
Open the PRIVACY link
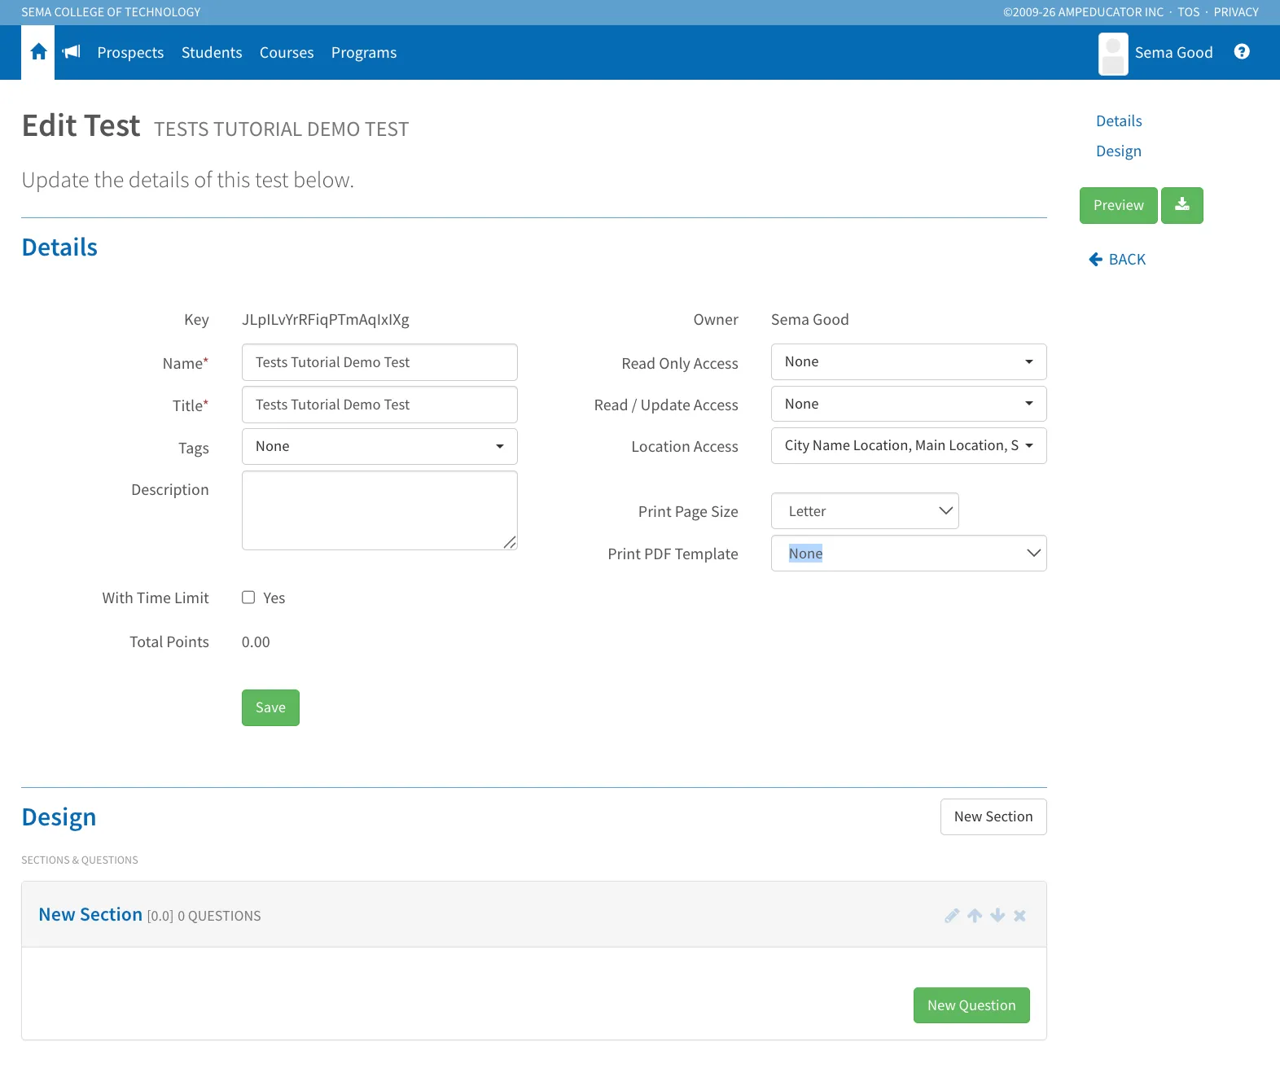pos(1236,12)
